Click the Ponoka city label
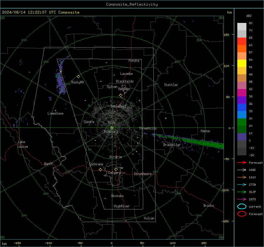 134,61
